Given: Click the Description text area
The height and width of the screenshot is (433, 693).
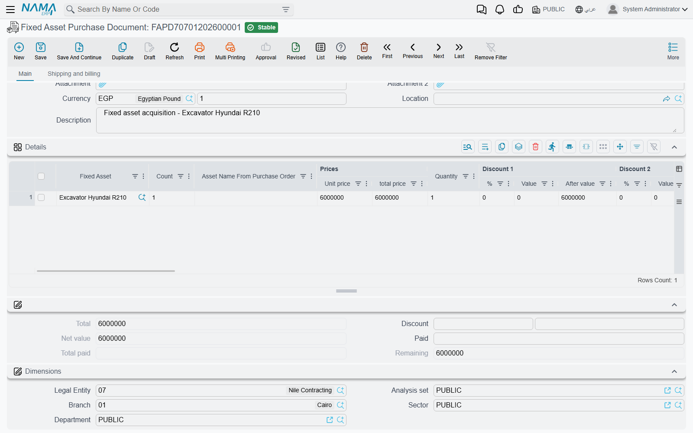Looking at the screenshot, I should 390,120.
